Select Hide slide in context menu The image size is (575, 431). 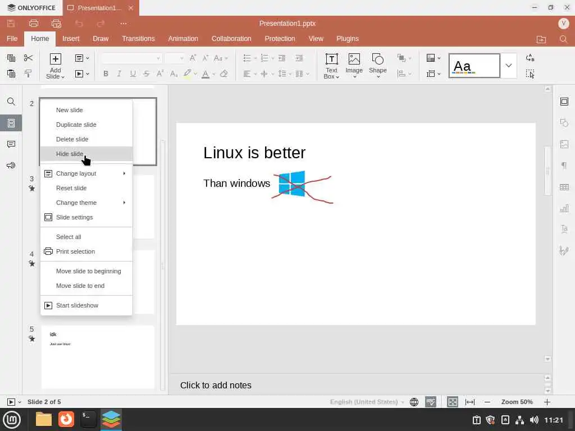pos(86,154)
